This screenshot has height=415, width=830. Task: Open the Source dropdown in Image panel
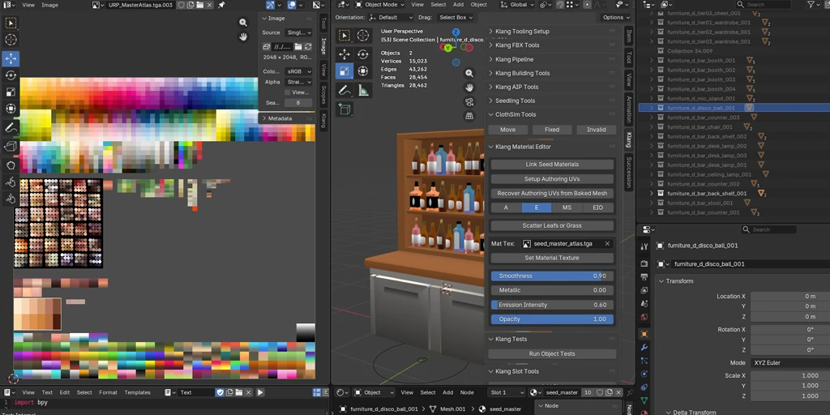coord(298,32)
